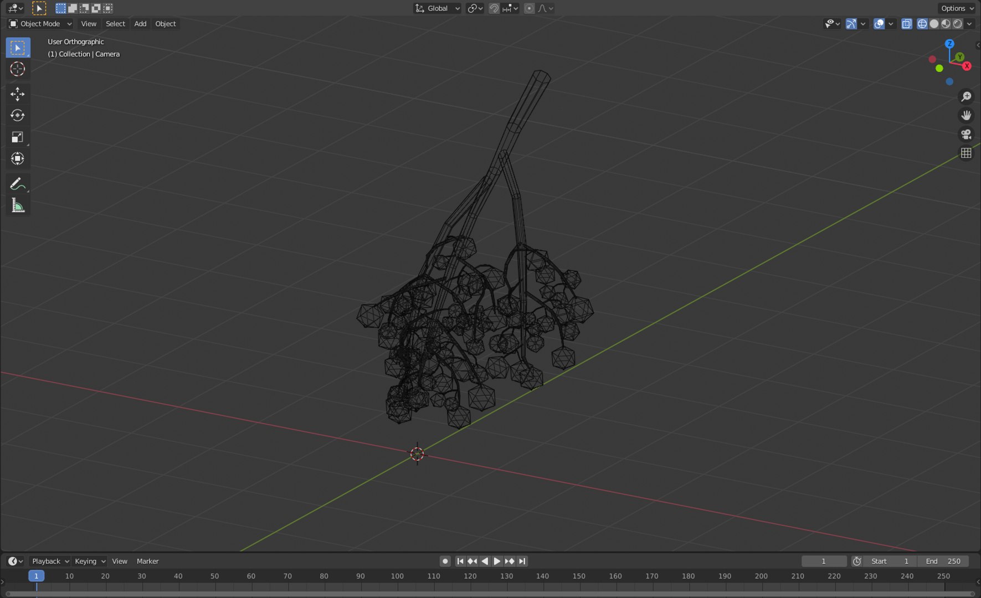Viewport: 981px width, 598px height.
Task: Open the Select menu
Action: [x=115, y=24]
